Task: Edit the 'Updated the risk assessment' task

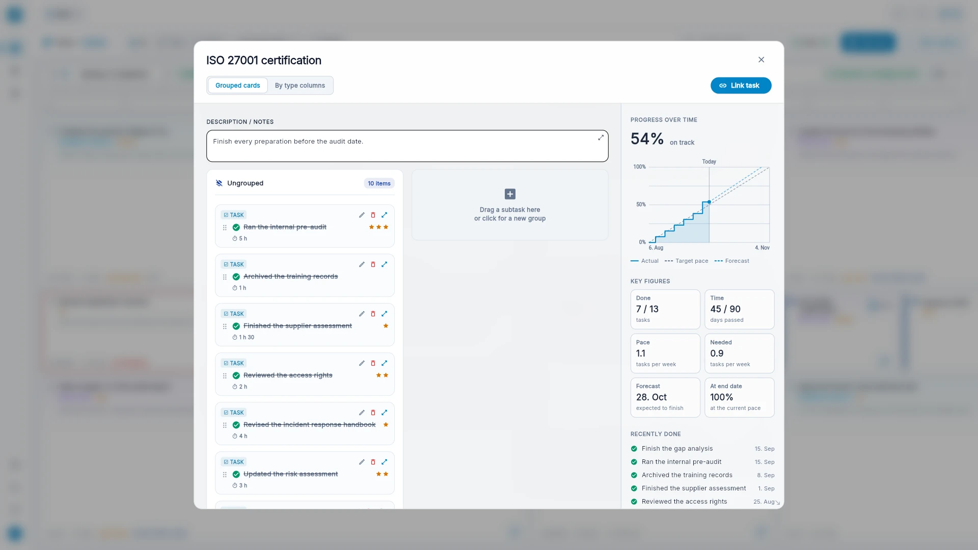Action: [362, 462]
